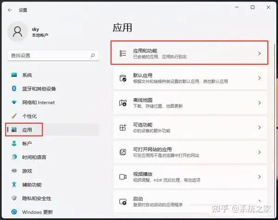Click the globe clock icon for 时间和语言
278x220 pixels.
click(x=14, y=157)
